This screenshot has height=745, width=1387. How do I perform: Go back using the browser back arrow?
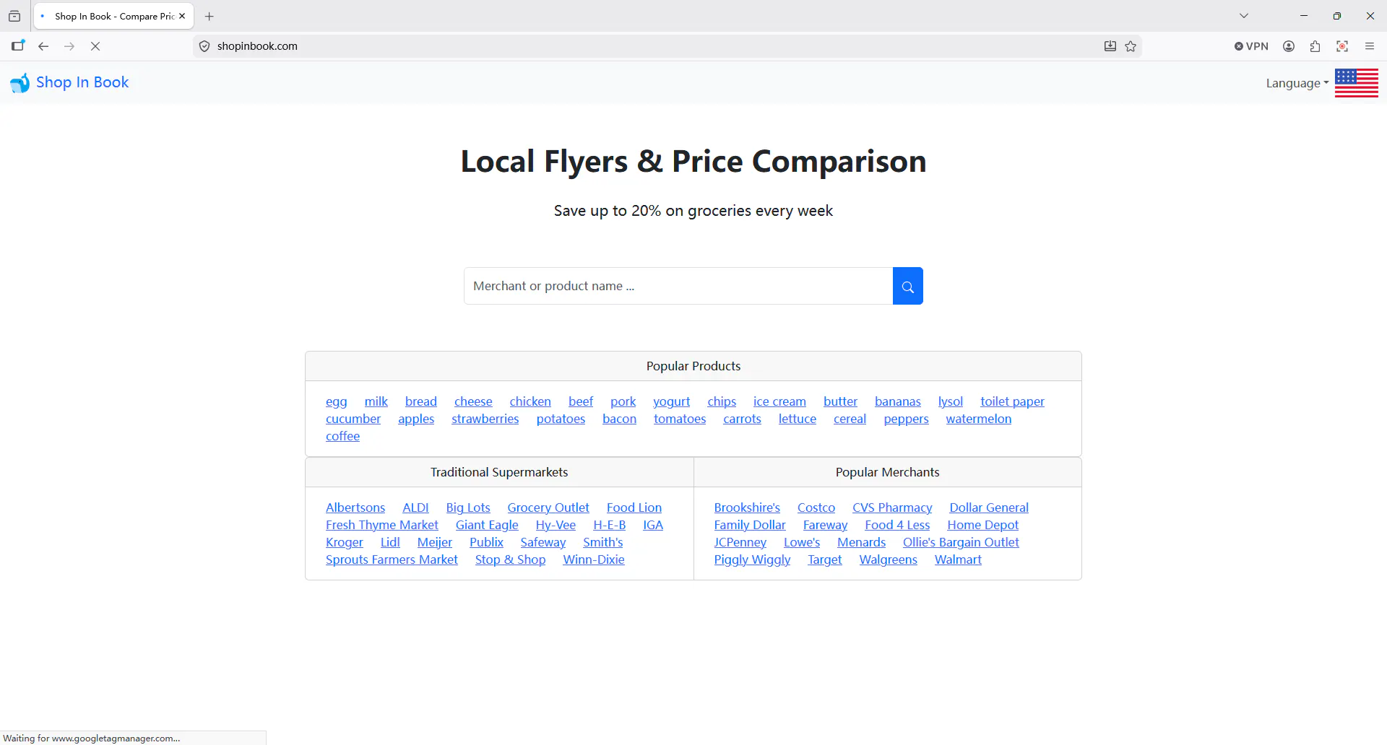click(43, 46)
